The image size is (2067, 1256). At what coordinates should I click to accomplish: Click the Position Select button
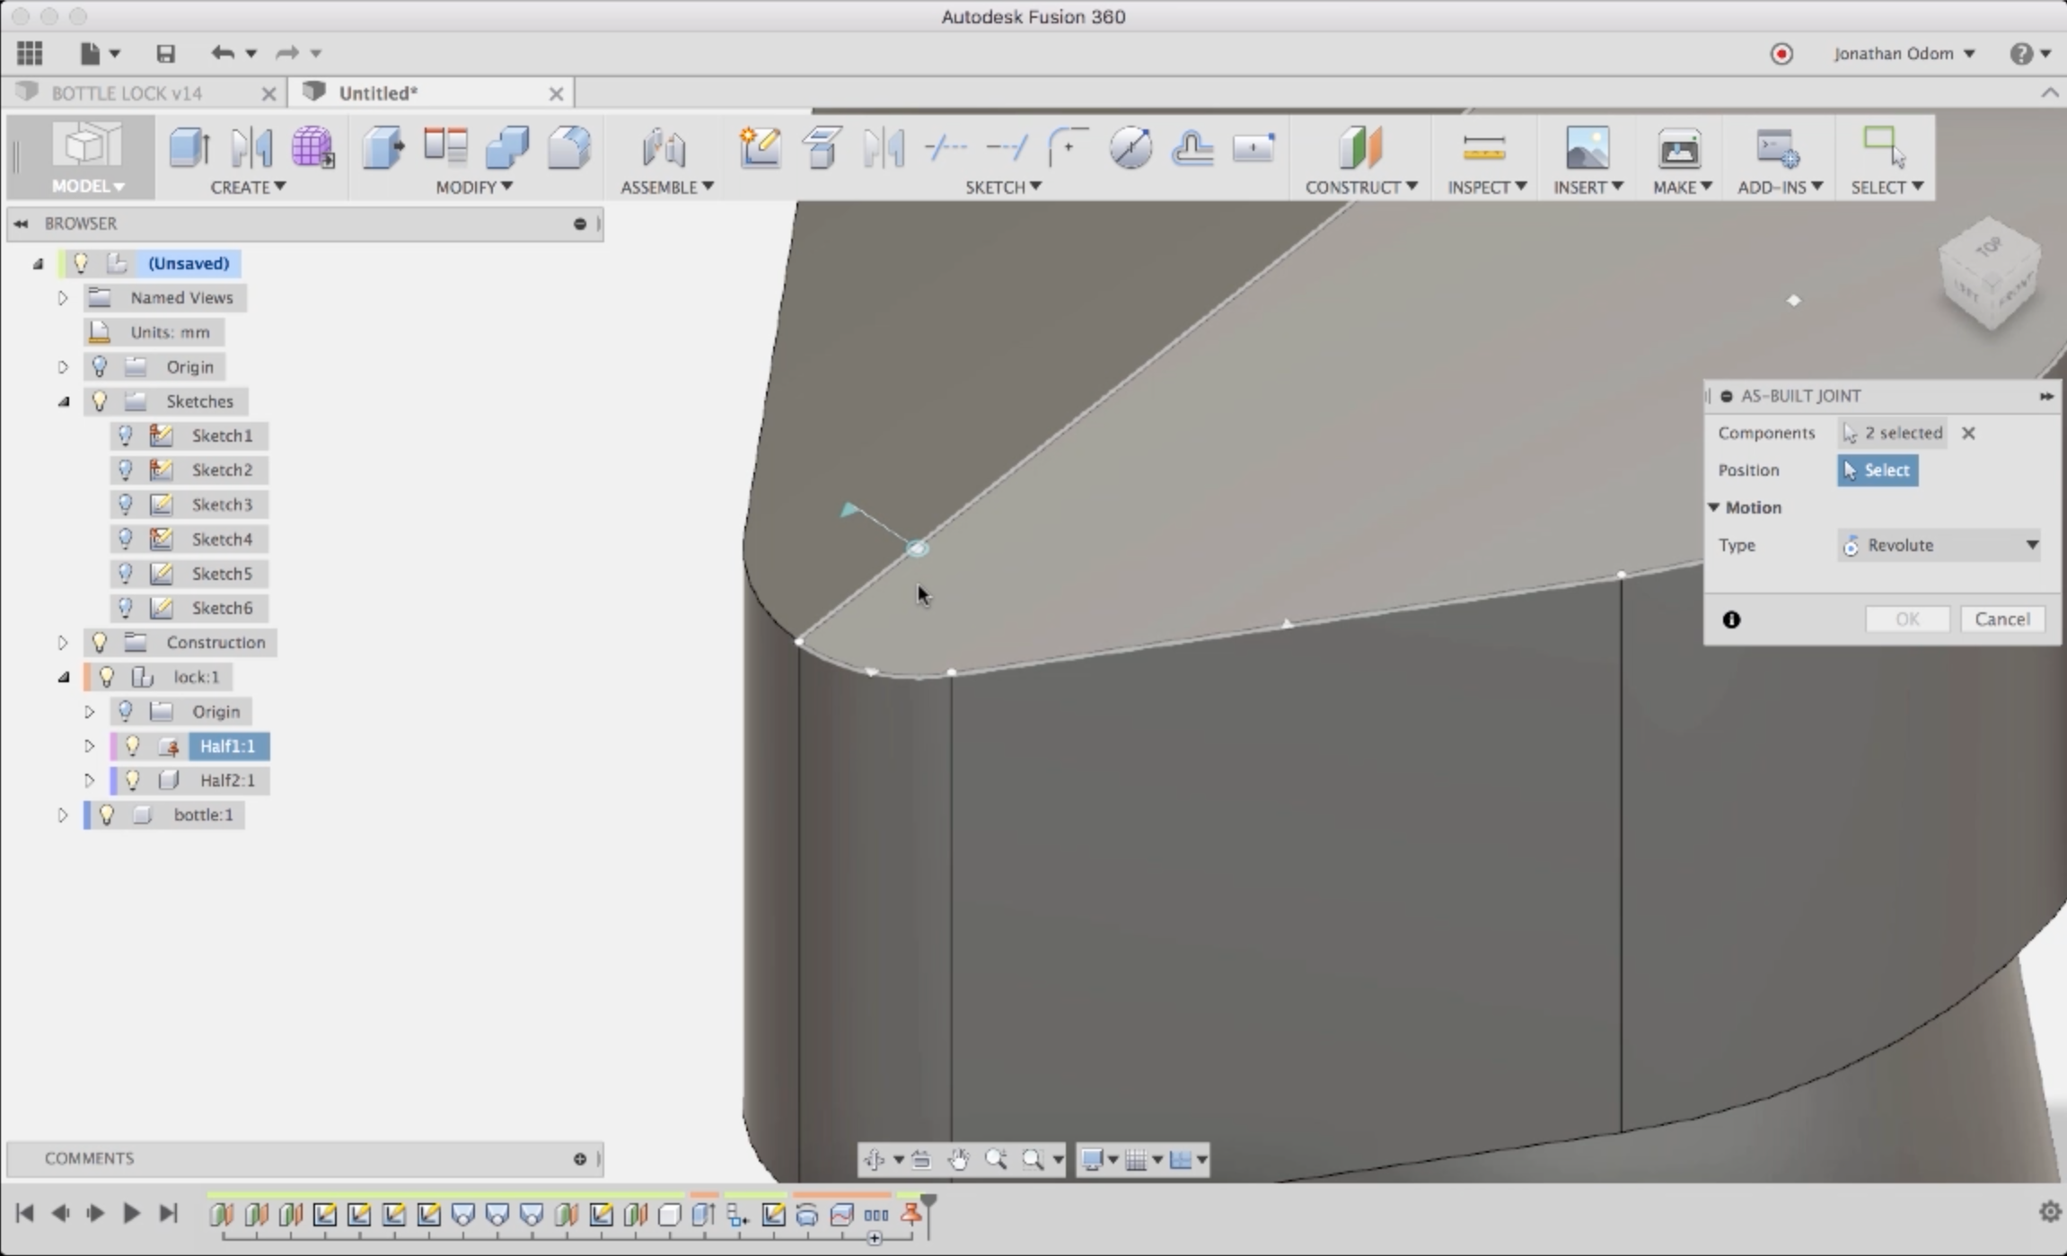(1878, 470)
